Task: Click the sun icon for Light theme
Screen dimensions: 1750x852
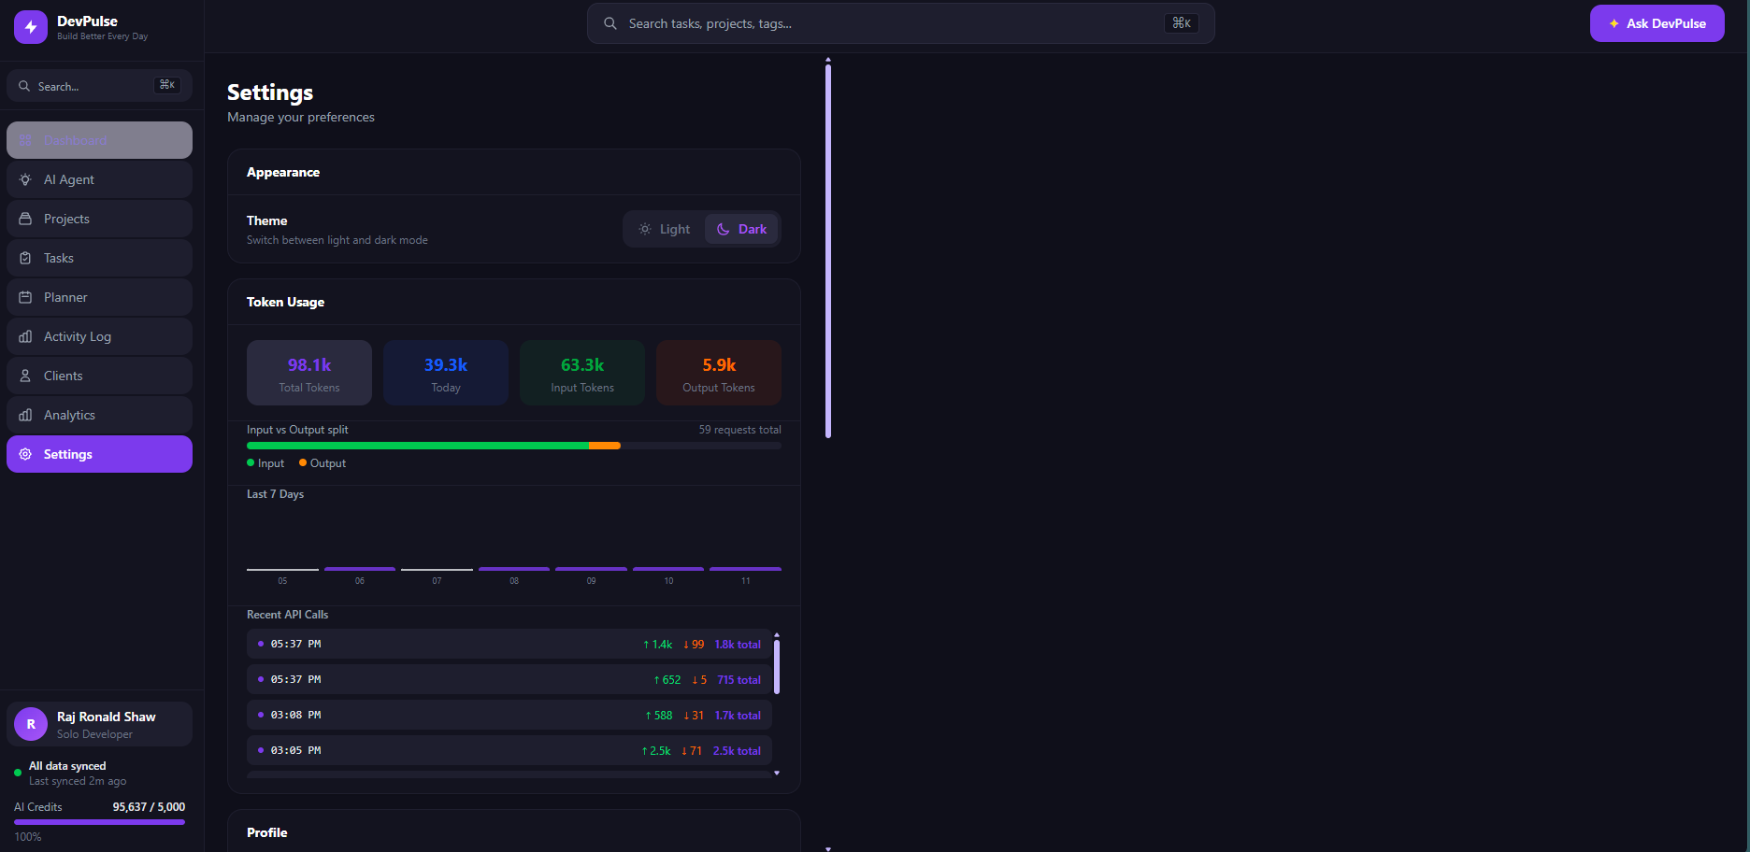Action: (645, 229)
